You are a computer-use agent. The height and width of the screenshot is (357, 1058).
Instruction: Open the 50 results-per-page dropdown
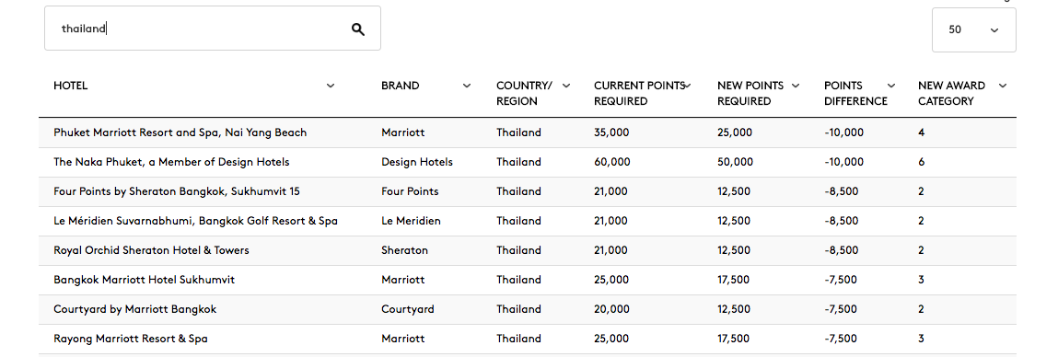point(973,29)
